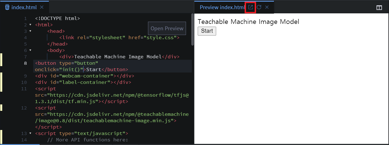Toggle split editor layout icon
389x145 pixels.
pyautogui.click(x=379, y=8)
